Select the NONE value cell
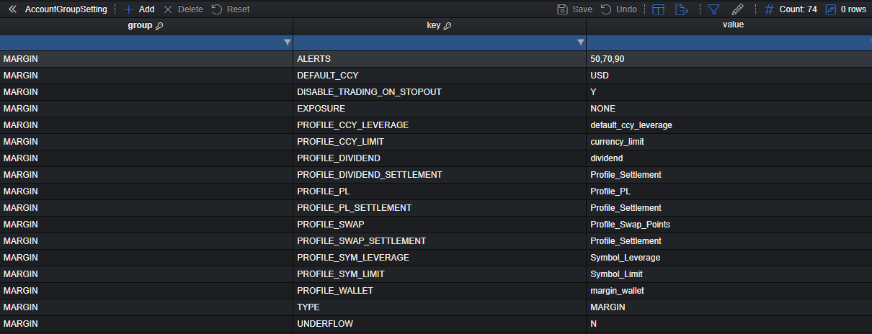Image resolution: width=872 pixels, height=334 pixels. click(729, 109)
